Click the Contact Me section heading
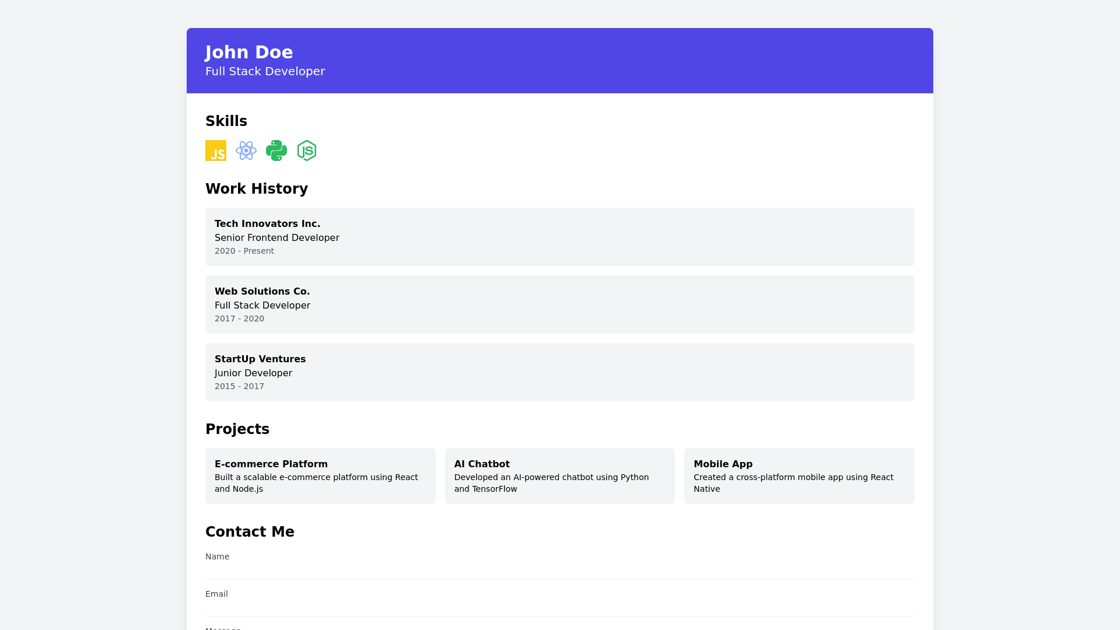Image resolution: width=1120 pixels, height=630 pixels. tap(250, 532)
